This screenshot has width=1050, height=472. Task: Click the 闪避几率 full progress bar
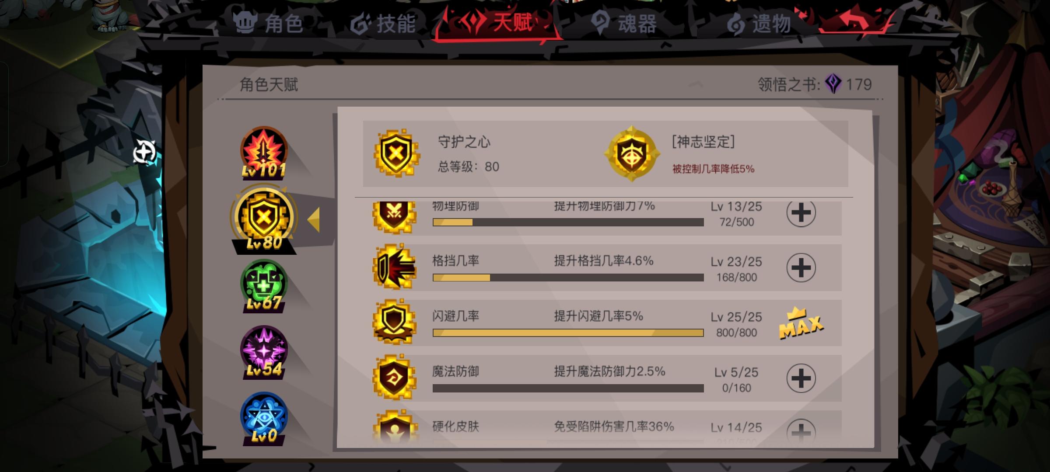(568, 333)
